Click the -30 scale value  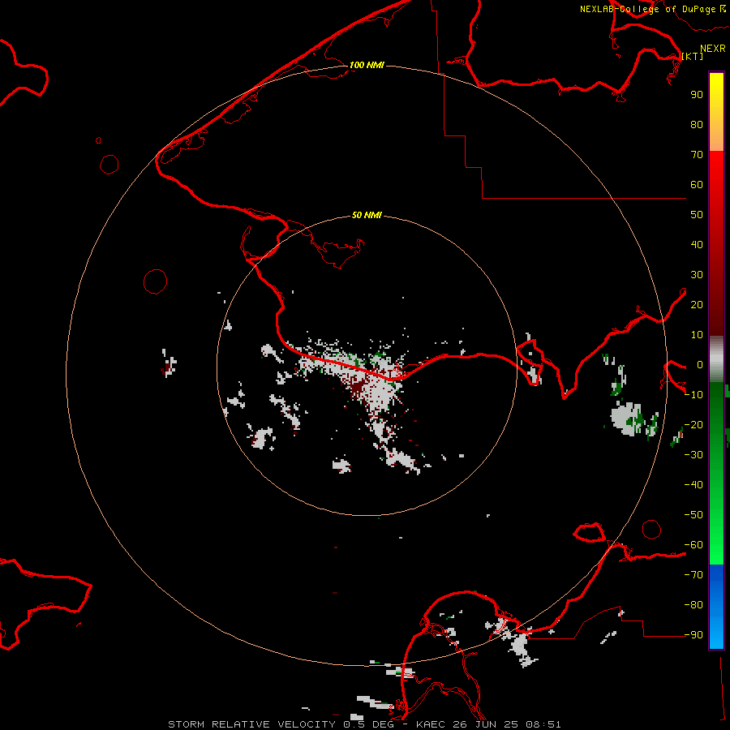tap(693, 455)
